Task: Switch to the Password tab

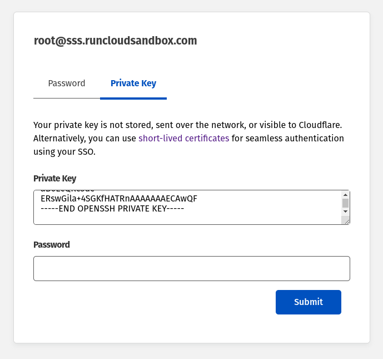Action: click(x=67, y=83)
